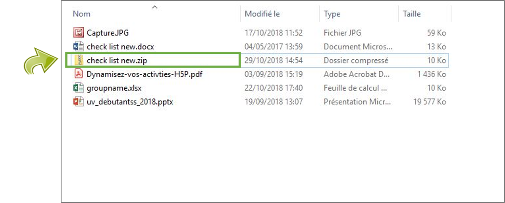Viewport: 505px width, 203px height.
Task: Toggle sort direction using the arrow above Nom
Action: click(x=155, y=6)
